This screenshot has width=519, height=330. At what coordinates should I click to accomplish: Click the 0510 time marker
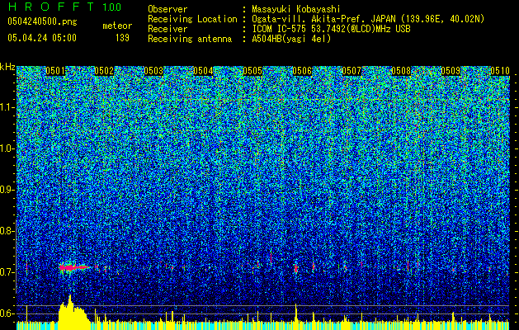[500, 71]
